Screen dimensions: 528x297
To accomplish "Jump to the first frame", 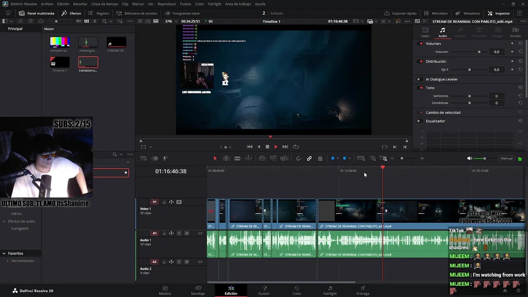I will point(250,147).
